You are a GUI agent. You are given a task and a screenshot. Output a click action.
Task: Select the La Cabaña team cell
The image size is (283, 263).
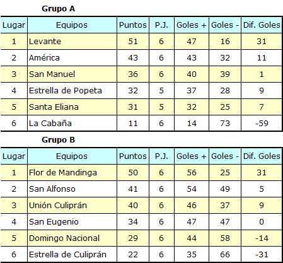tap(72, 124)
